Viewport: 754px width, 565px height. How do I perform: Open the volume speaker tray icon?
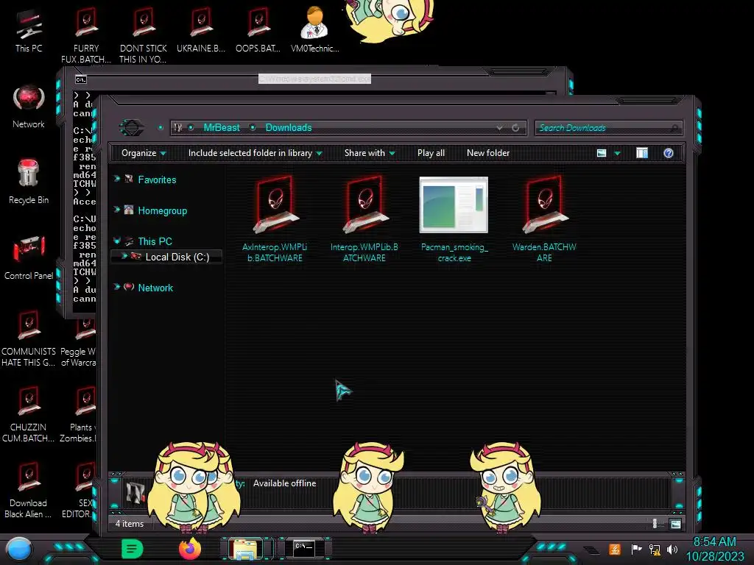tap(672, 549)
